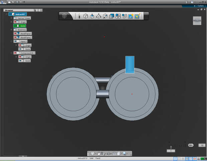The height and width of the screenshot is (161, 207).
Task: Hide the Hand:1 component
Action: (x=15, y=41)
